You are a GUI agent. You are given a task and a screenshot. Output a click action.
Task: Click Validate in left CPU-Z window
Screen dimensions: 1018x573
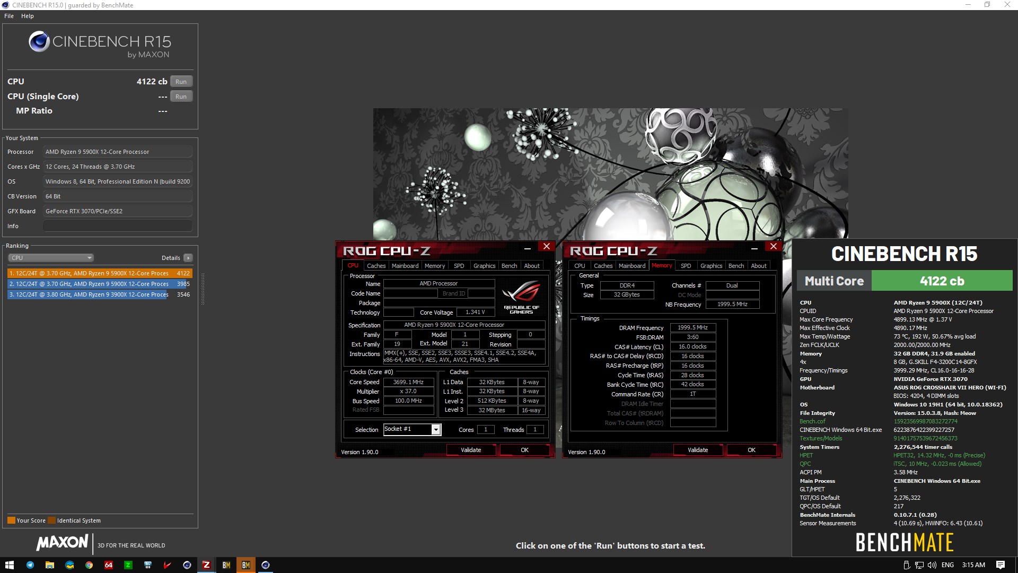(x=471, y=450)
